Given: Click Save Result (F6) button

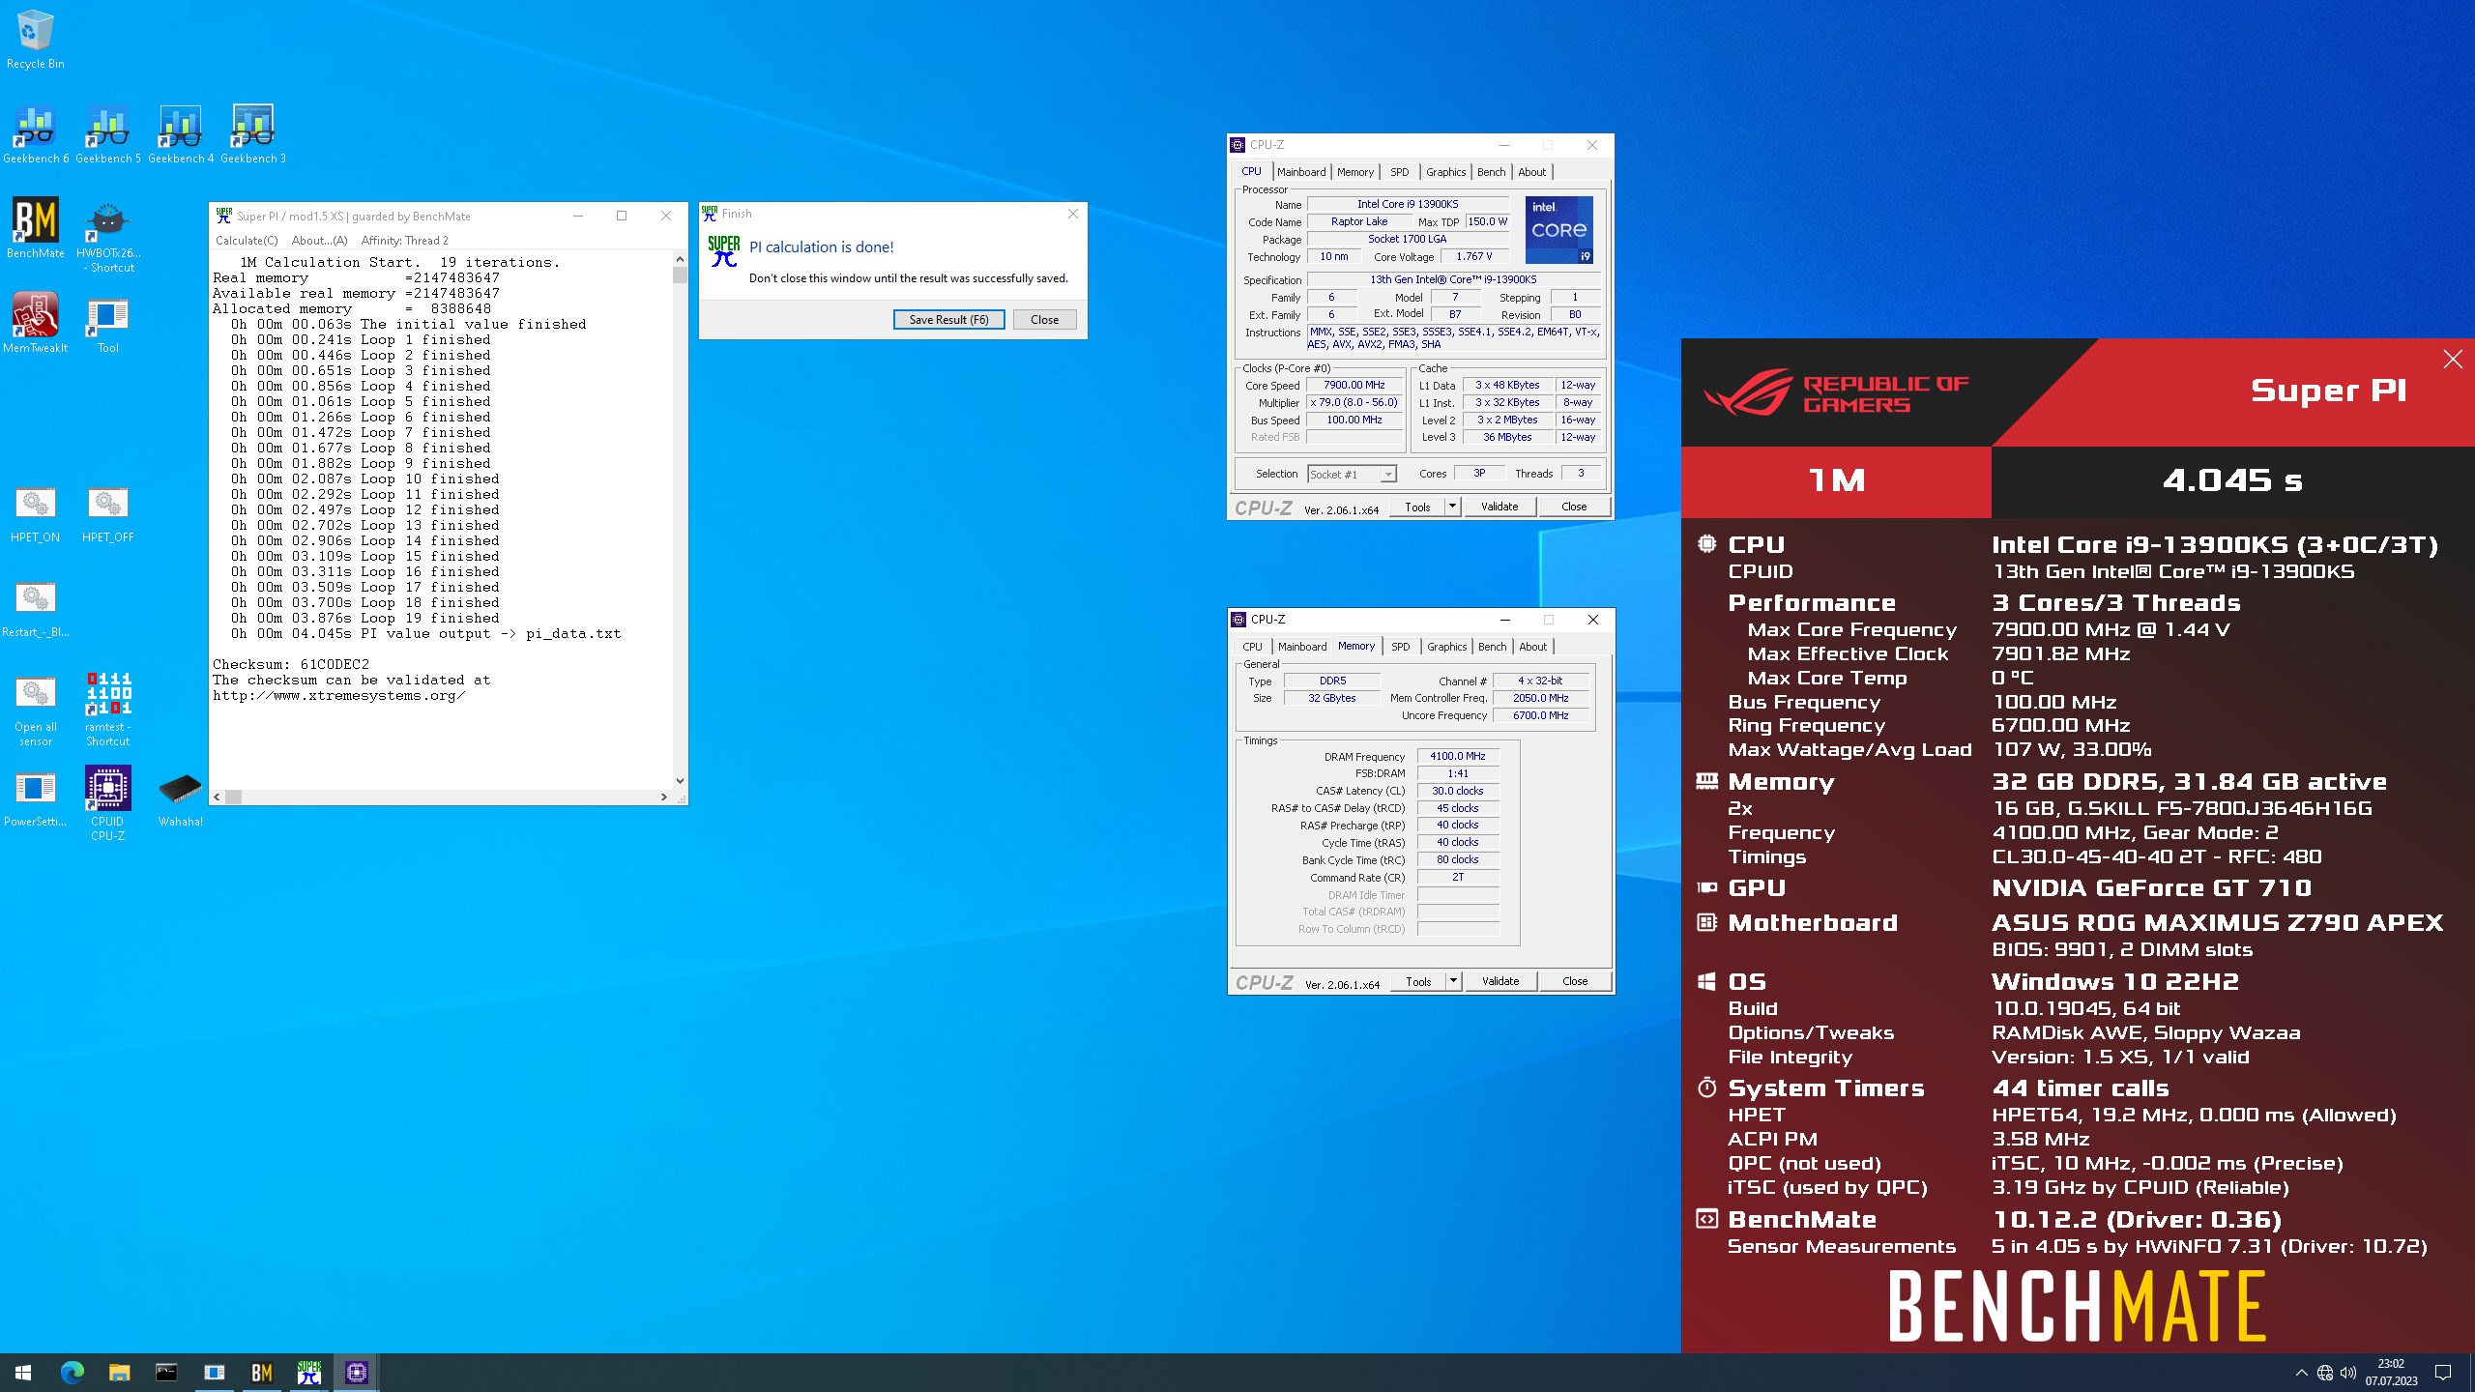Looking at the screenshot, I should click(948, 320).
